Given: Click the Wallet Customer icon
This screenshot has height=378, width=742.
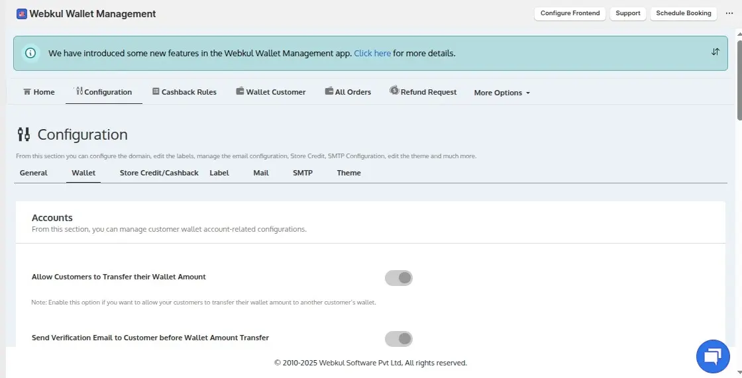Looking at the screenshot, I should tap(240, 90).
